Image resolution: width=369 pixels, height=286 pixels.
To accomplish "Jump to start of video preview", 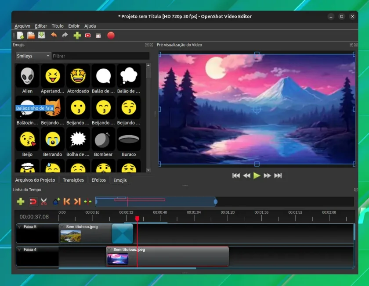I will tap(236, 175).
